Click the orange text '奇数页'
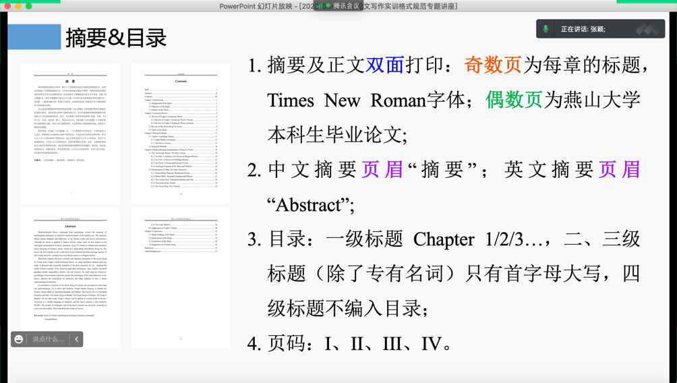677x383 pixels. (x=493, y=65)
